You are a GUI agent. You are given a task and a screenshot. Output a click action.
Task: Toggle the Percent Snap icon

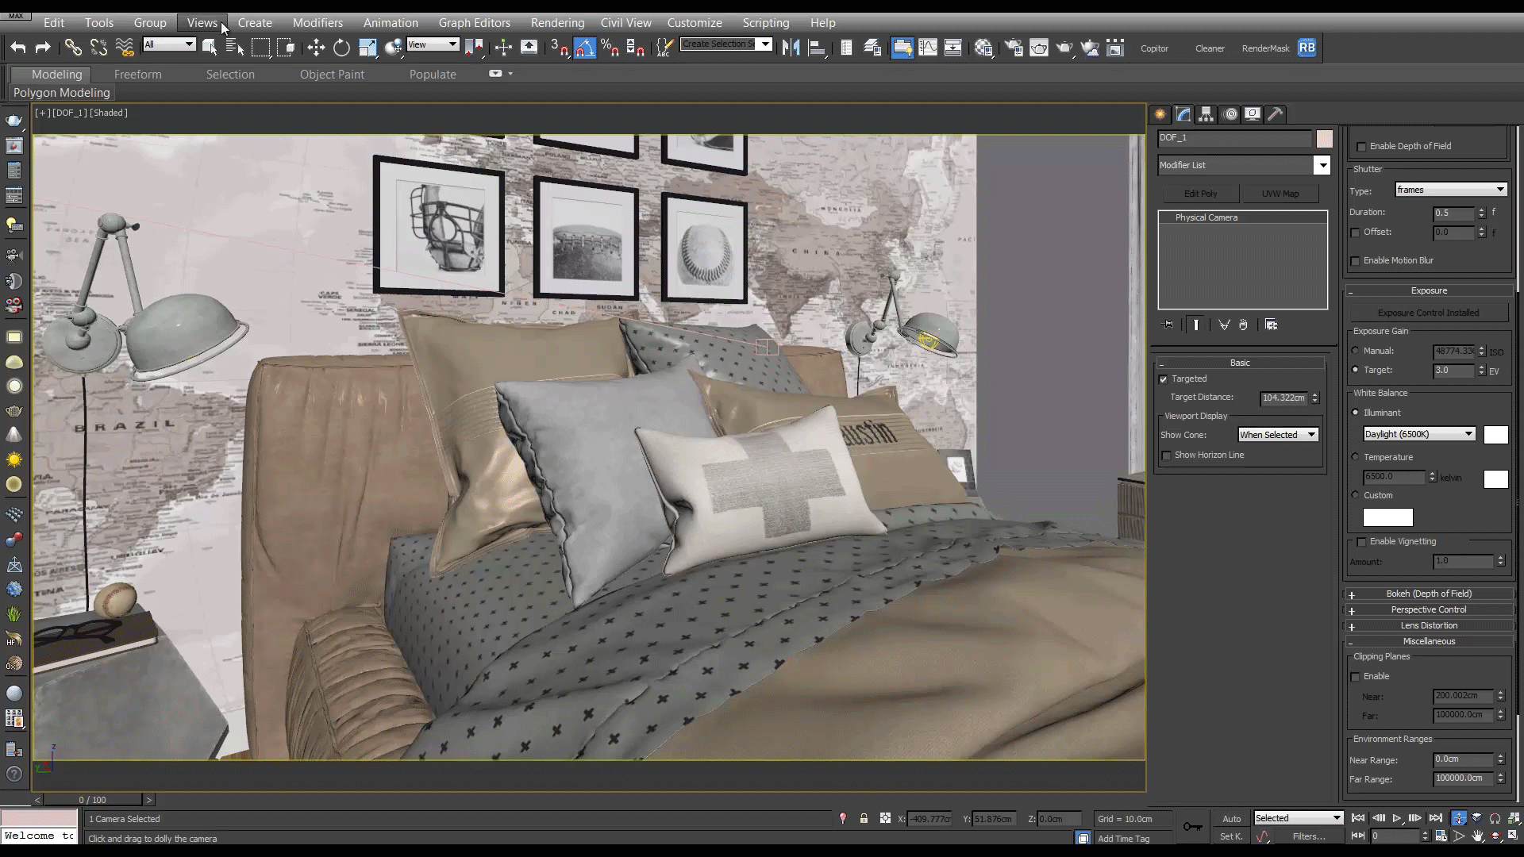pyautogui.click(x=610, y=48)
